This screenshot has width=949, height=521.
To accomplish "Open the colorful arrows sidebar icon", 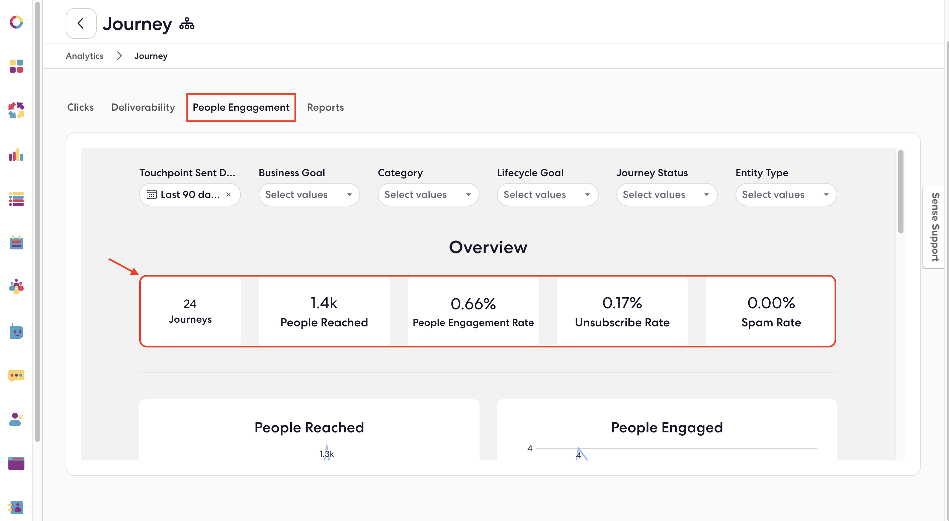I will coord(16,110).
